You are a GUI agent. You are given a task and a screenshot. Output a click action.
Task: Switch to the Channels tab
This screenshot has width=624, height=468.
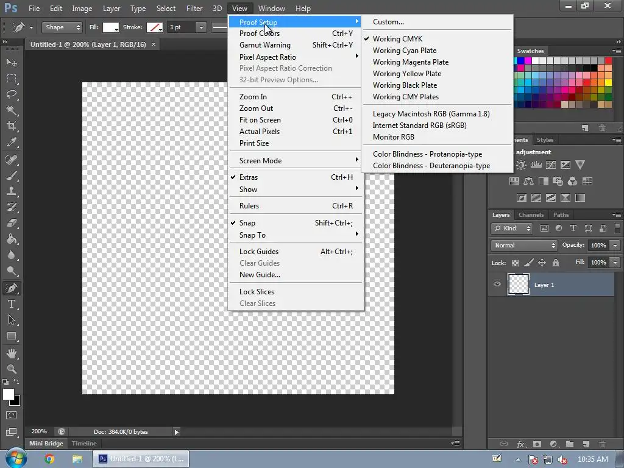pos(531,215)
